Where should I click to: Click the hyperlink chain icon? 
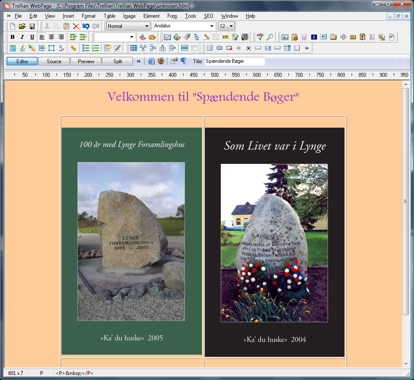73,48
